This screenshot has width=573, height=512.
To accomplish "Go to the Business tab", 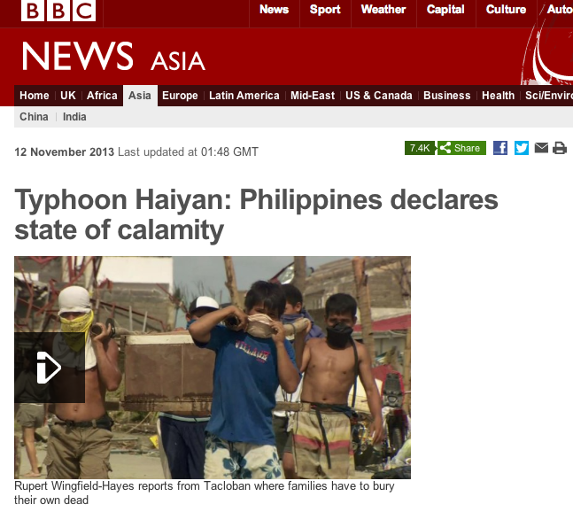I will click(x=447, y=96).
